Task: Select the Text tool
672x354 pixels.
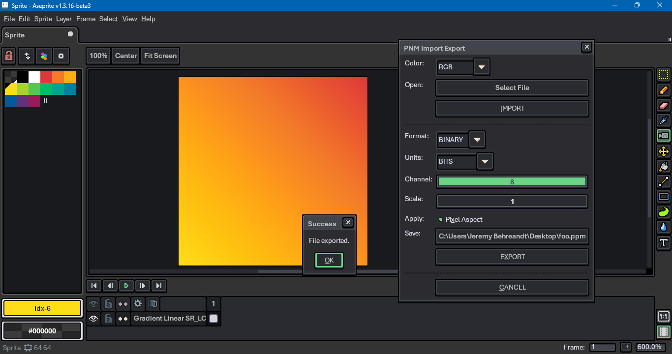Action: tap(664, 242)
